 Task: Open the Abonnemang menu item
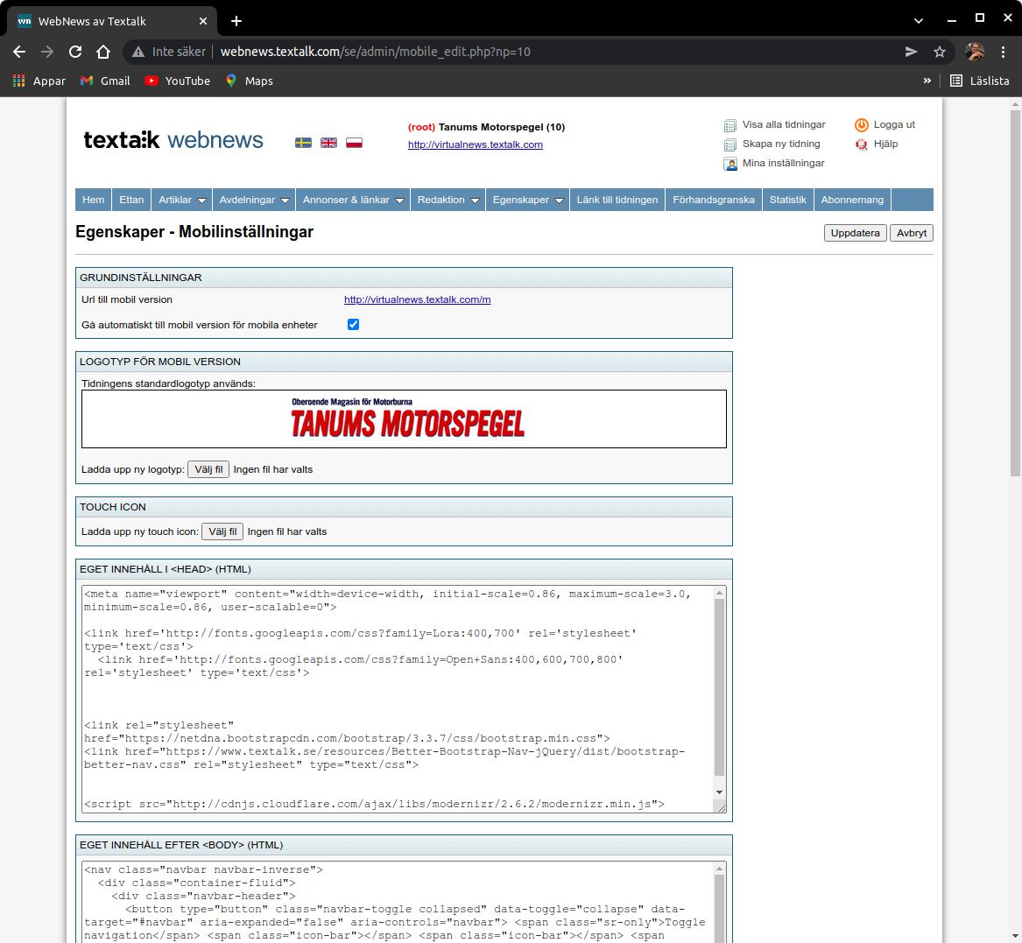tap(852, 200)
